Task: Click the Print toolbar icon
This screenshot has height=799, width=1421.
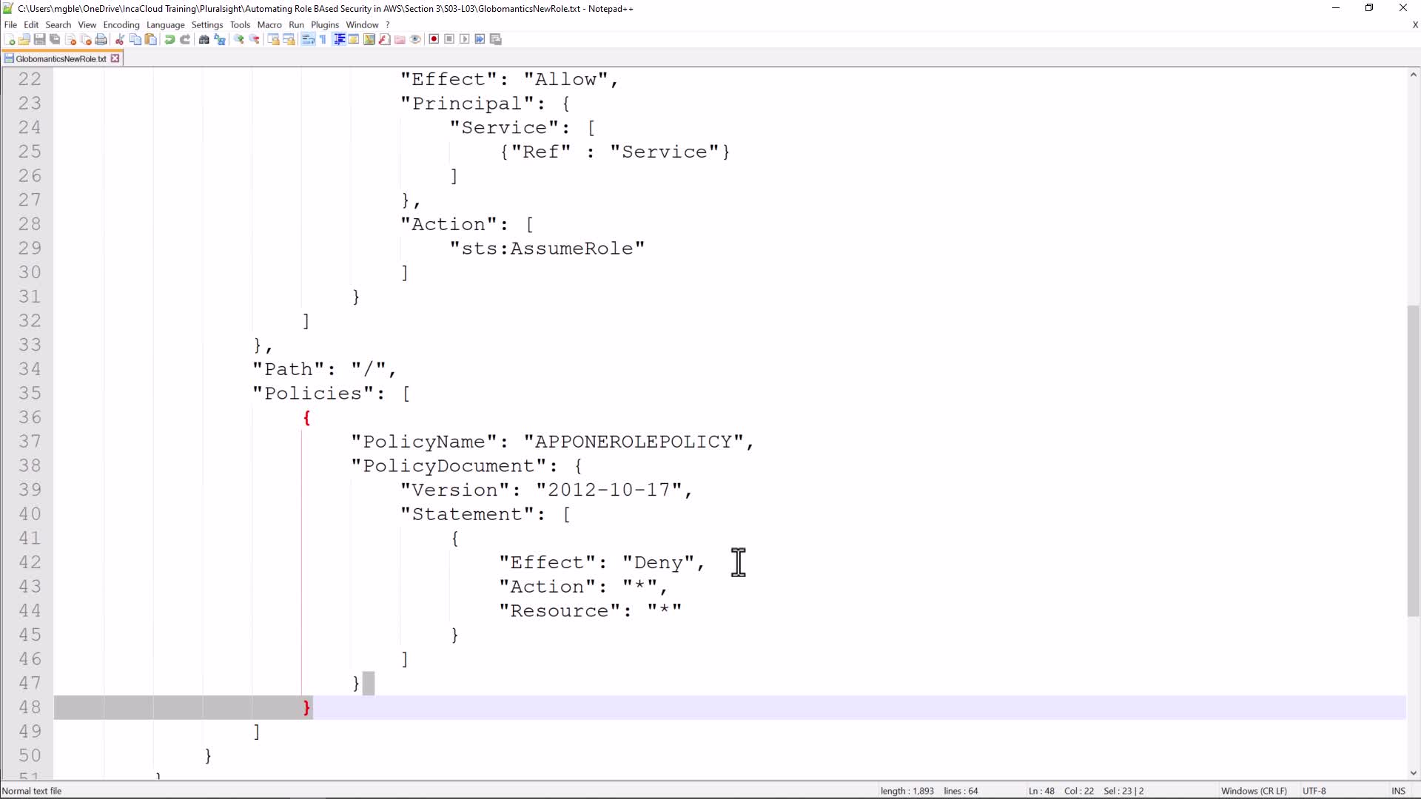Action: coord(101,39)
